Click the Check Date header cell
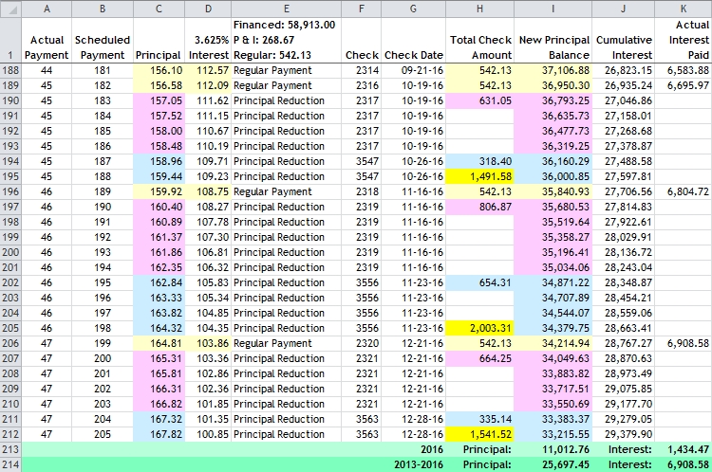712x472 pixels. (414, 40)
